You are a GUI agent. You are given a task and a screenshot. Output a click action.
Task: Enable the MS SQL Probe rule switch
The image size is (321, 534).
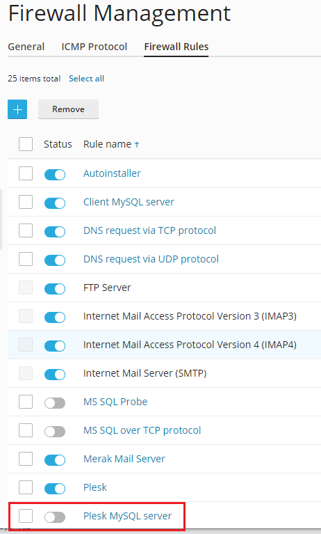point(55,403)
